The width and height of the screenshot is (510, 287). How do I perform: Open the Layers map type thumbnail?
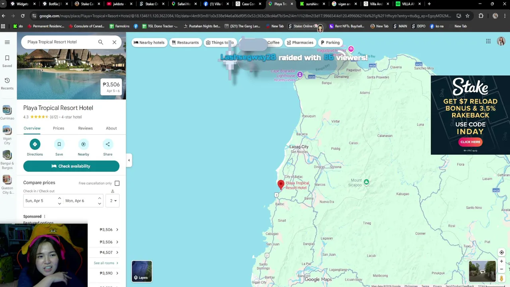[x=142, y=271]
